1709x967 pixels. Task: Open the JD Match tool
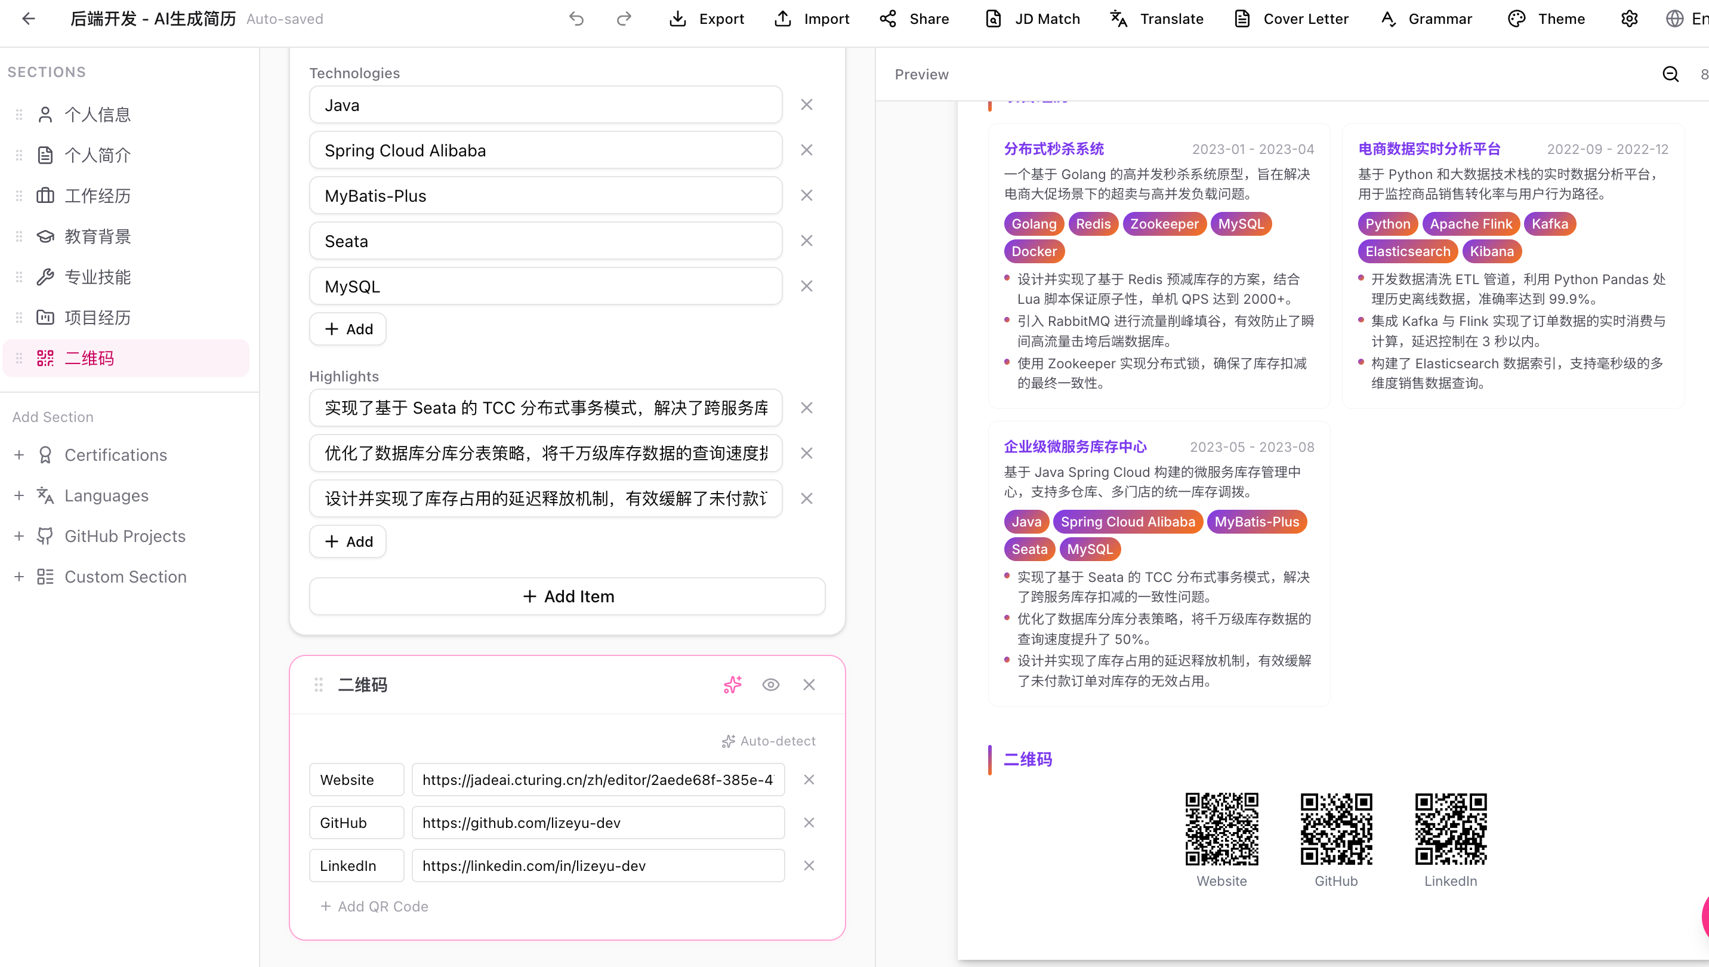tap(1031, 19)
